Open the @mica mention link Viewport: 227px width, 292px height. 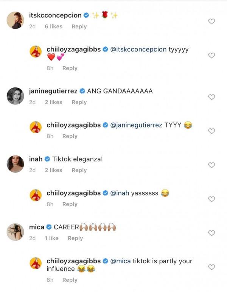coord(120,261)
